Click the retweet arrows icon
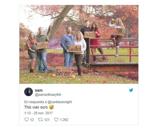 click(40, 120)
